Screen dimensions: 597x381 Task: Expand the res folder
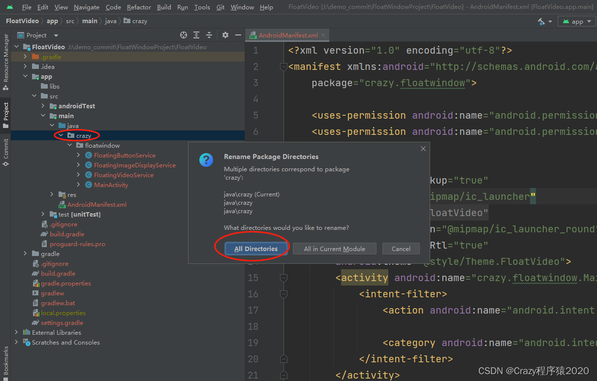point(52,194)
